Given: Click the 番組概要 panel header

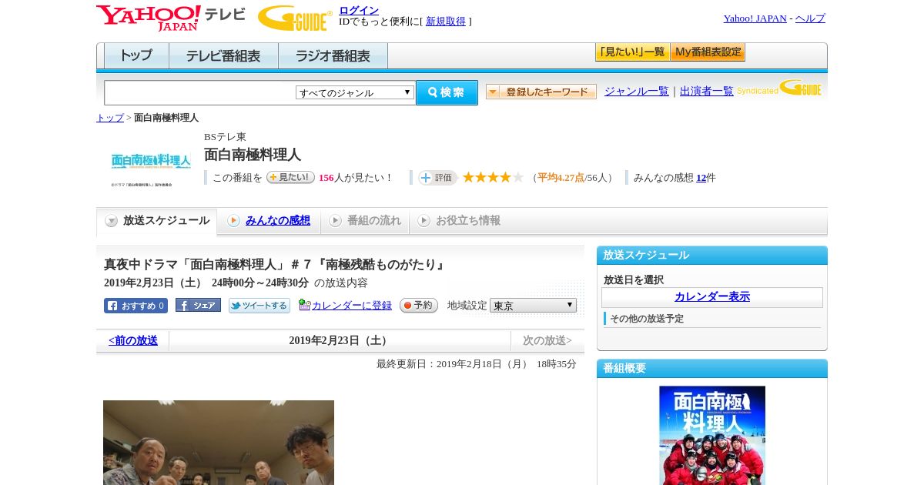Looking at the screenshot, I should pyautogui.click(x=712, y=369).
